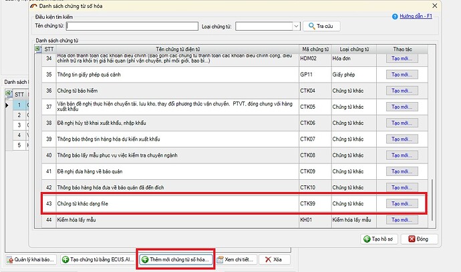
Task: Click the Tạo hồ sơ button
Action: point(379,239)
